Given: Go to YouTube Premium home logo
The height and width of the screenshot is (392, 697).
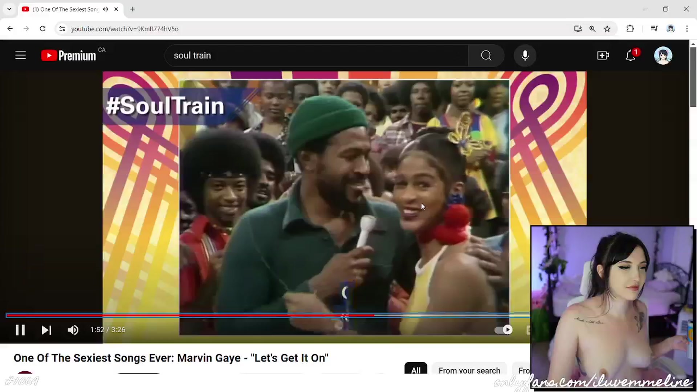Looking at the screenshot, I should [x=69, y=56].
